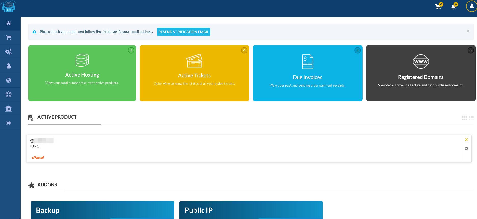Switch active products to grid view
This screenshot has height=219, width=477.
[x=465, y=118]
